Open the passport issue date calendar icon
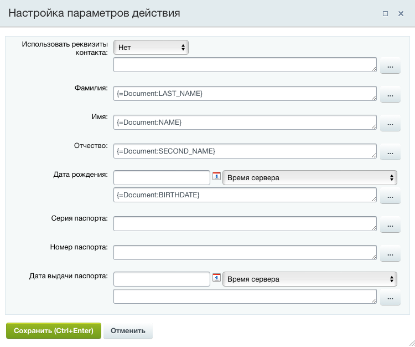The image size is (415, 347). [216, 278]
